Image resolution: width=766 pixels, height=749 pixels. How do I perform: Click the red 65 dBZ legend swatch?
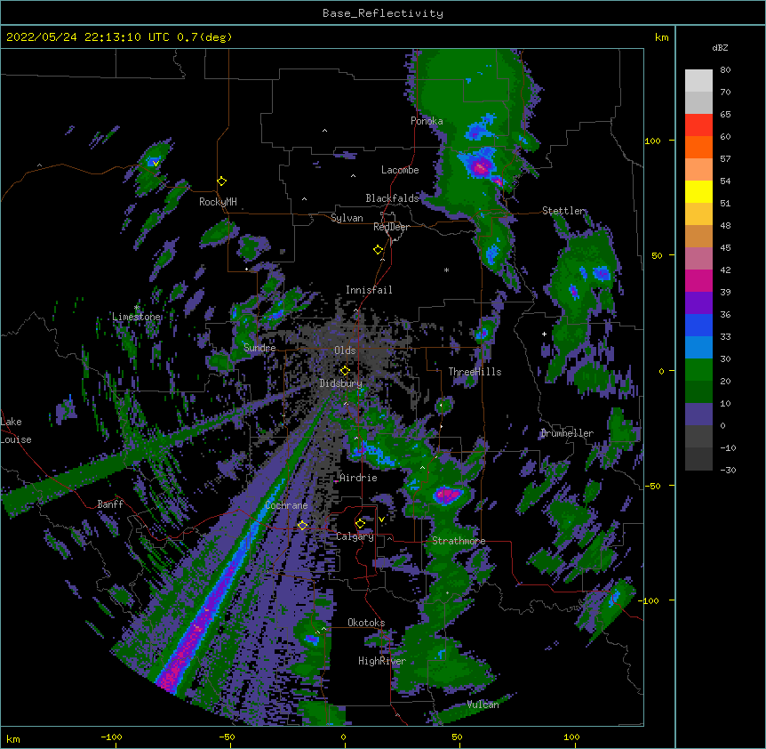point(698,125)
